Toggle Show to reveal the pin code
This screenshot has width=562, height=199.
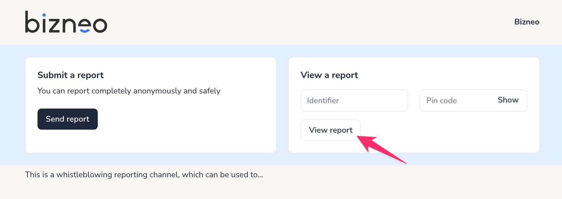click(x=508, y=100)
